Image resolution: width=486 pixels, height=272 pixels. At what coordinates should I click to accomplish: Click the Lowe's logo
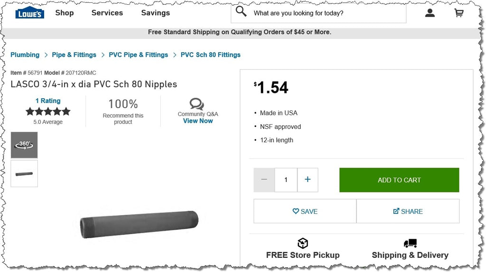pos(30,13)
